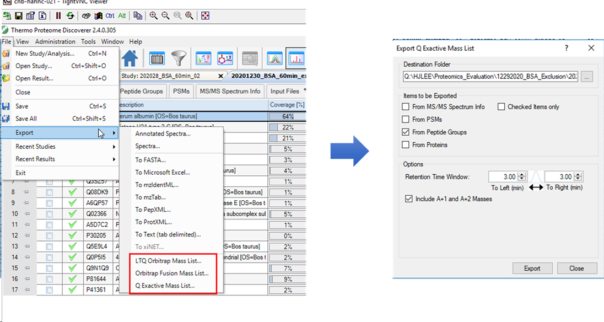Click the auto zoom magnifier icon

point(189,16)
